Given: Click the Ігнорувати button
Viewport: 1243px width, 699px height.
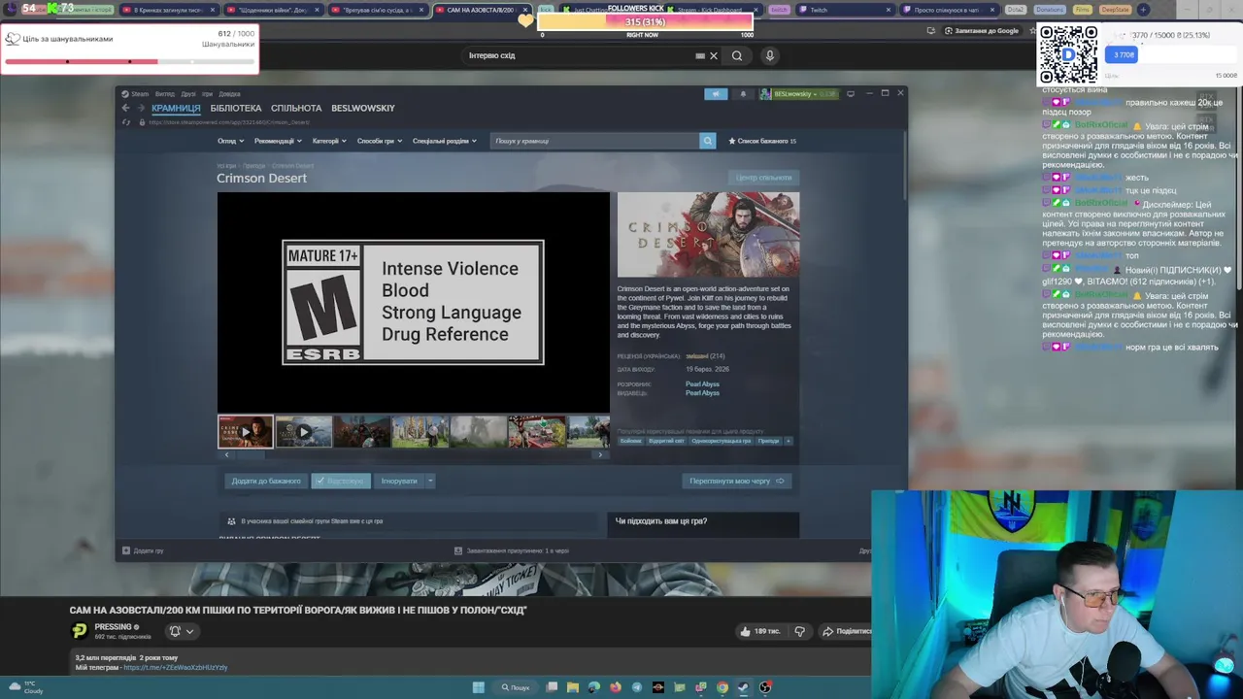Looking at the screenshot, I should (x=399, y=481).
